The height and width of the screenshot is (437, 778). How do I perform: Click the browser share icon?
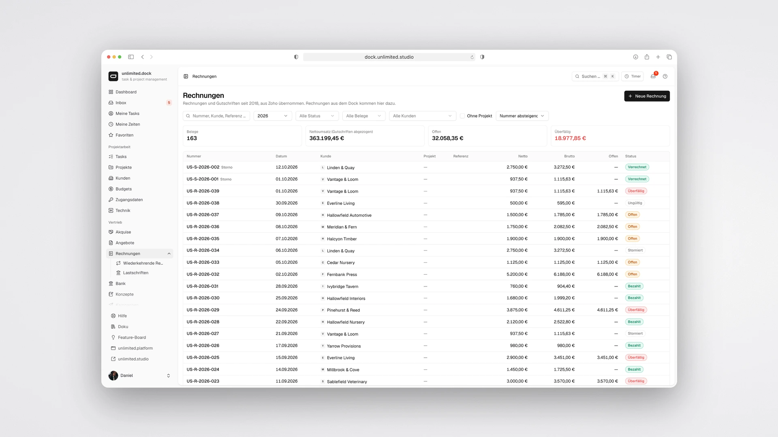tap(647, 57)
